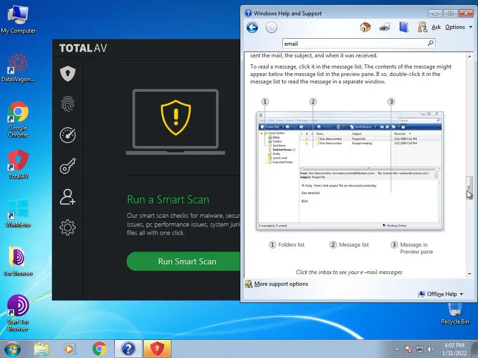Print the current help topic
The height and width of the screenshot is (358, 478).
pos(385,27)
